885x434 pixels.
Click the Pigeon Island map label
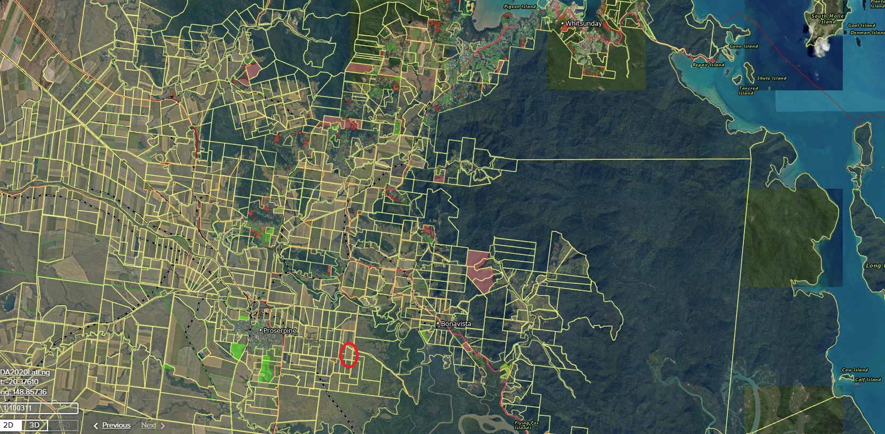pyautogui.click(x=519, y=6)
